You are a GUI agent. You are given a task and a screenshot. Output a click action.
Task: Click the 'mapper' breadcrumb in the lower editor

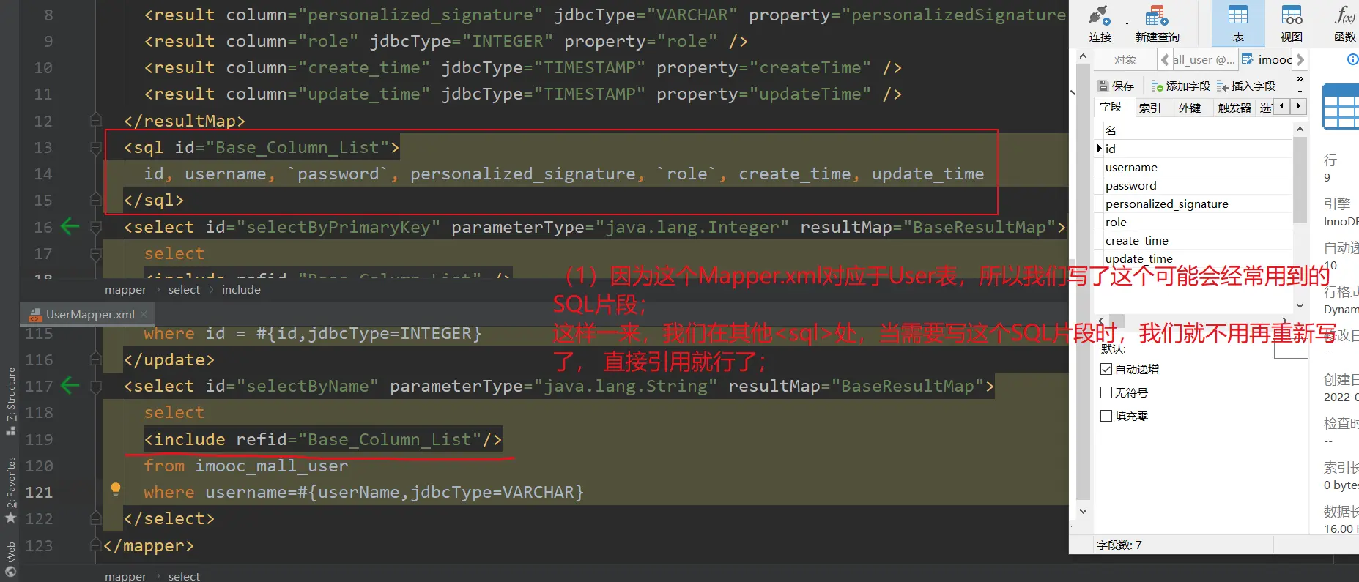pos(125,576)
